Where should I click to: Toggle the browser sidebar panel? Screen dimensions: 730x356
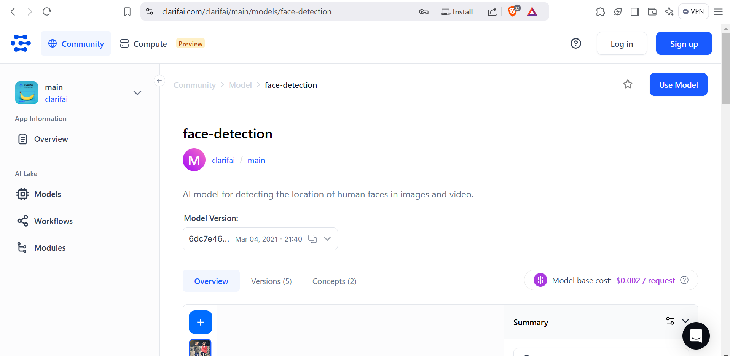click(x=635, y=12)
